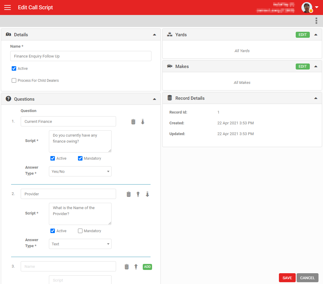The image size is (323, 284).
Task: Collapse the Record Details panel
Action: click(316, 98)
